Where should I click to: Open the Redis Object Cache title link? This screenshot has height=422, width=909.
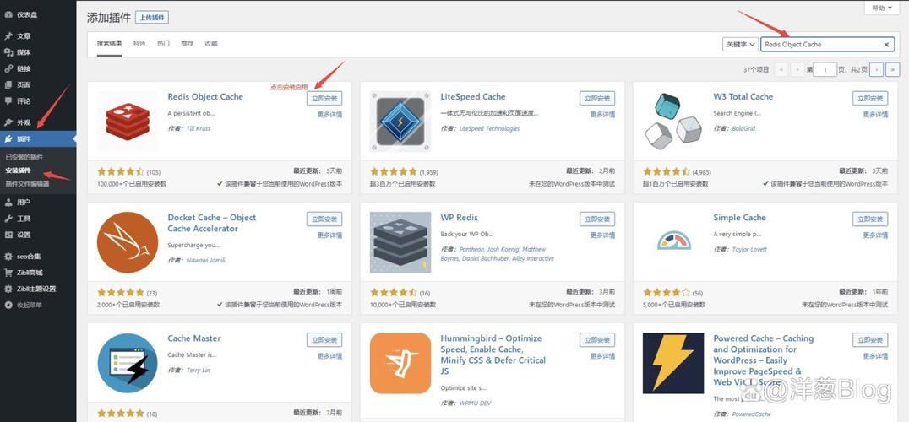[x=205, y=97]
